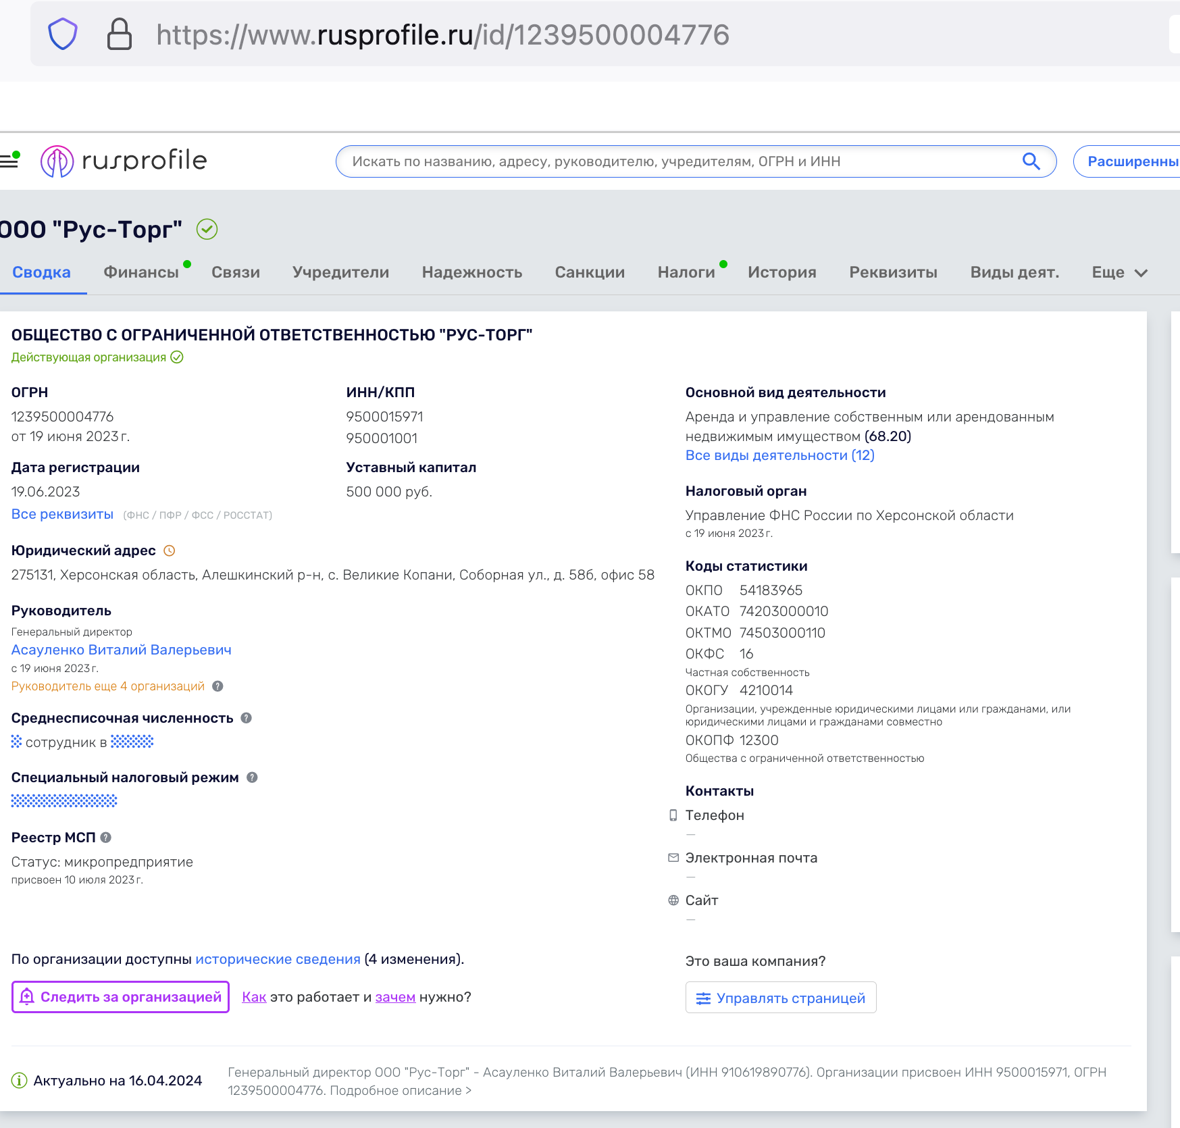Click the browser shield tracking protection icon
Screen dimensions: 1180x1128
[63, 34]
